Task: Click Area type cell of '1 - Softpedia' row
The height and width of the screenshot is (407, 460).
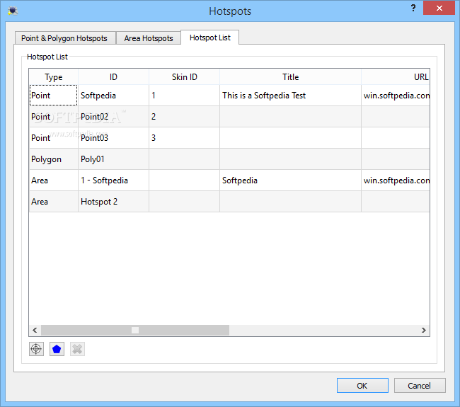Action: (53, 180)
